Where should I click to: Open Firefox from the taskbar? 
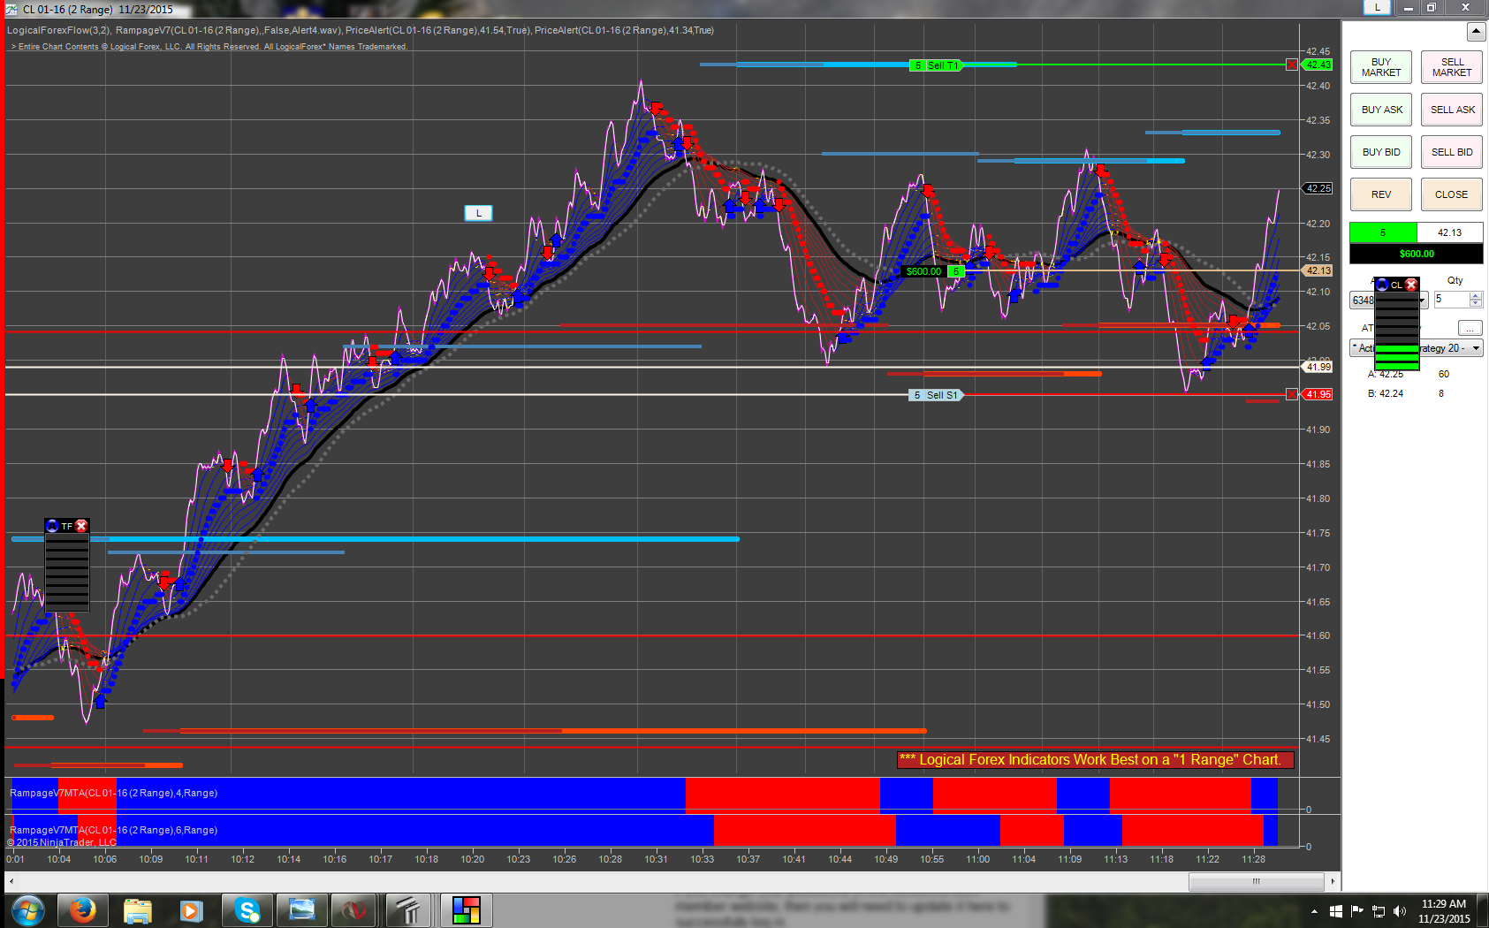click(83, 909)
